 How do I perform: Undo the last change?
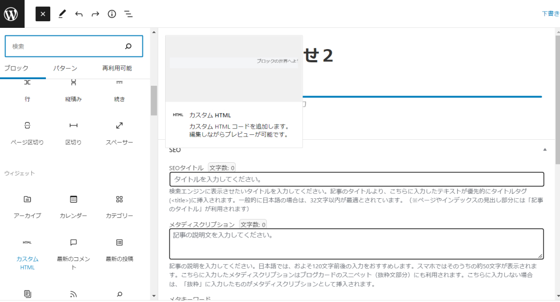(79, 14)
